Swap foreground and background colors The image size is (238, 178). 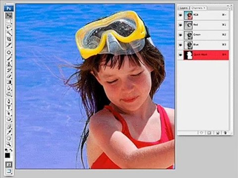[11, 150]
